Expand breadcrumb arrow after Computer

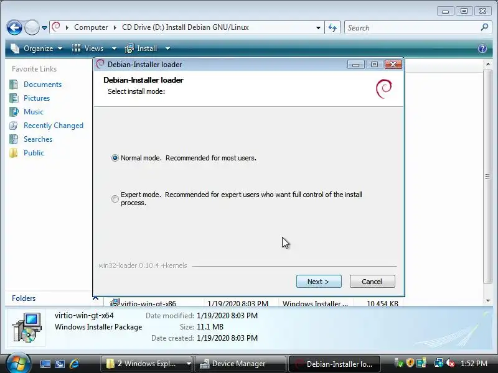pos(115,27)
